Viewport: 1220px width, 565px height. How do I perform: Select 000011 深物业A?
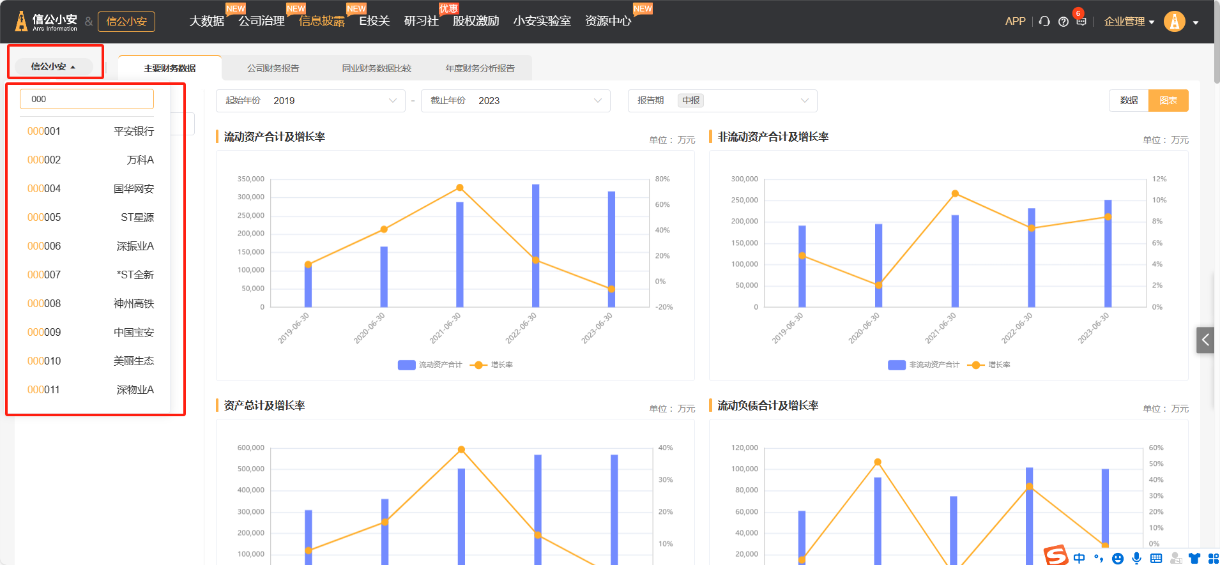point(90,389)
